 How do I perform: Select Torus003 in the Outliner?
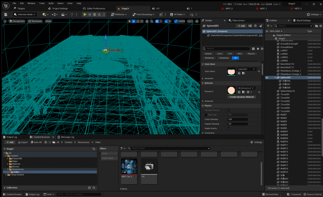tap(285, 101)
